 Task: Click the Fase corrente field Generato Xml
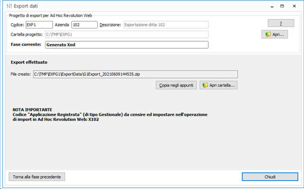(x=127, y=45)
